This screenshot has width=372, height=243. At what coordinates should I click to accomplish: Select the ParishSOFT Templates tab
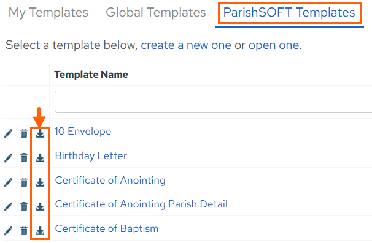coord(289,12)
